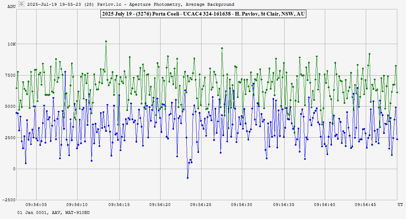Click the ADU axis unit label
The image size is (406, 219).
11,7
